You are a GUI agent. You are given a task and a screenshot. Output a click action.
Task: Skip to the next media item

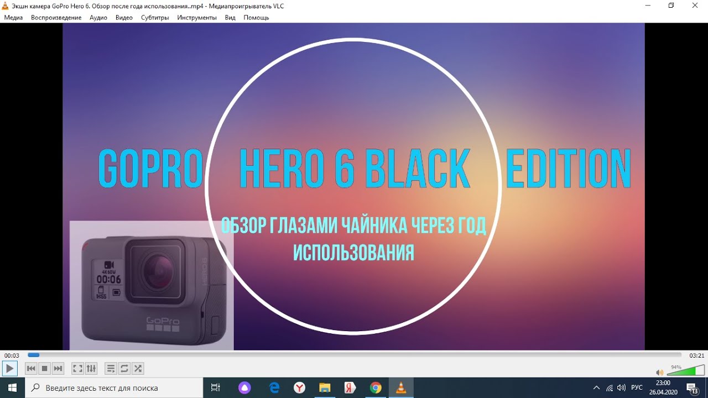point(58,368)
